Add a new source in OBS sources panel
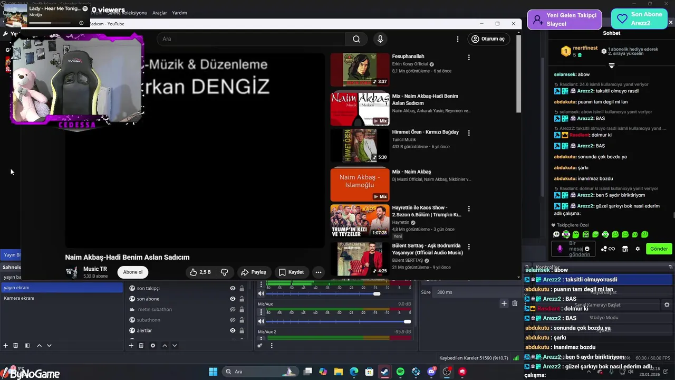This screenshot has height=380, width=675. (131, 346)
